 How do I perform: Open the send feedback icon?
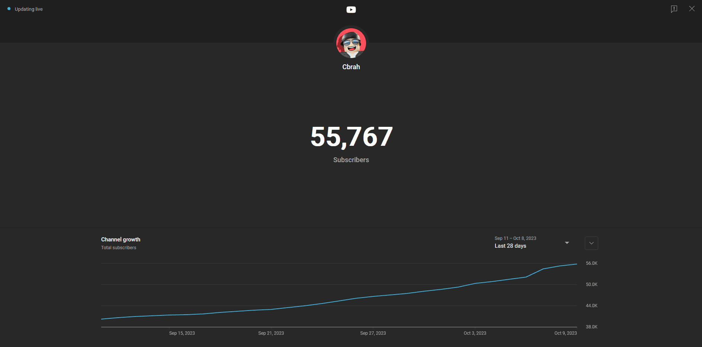[674, 9]
